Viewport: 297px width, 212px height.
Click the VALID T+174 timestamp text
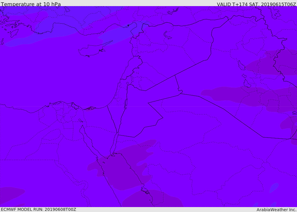pos(256,4)
